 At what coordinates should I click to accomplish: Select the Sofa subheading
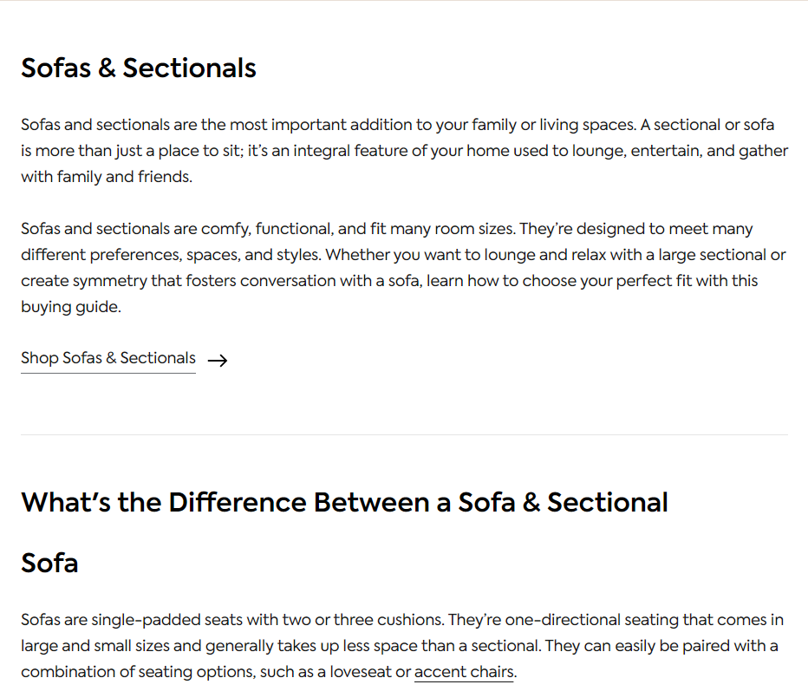(x=49, y=563)
